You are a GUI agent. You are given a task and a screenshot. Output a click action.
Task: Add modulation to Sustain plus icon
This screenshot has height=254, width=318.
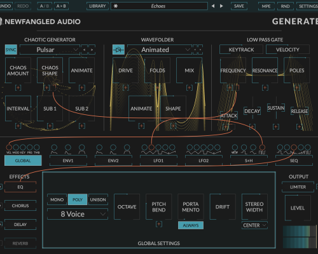276,126
